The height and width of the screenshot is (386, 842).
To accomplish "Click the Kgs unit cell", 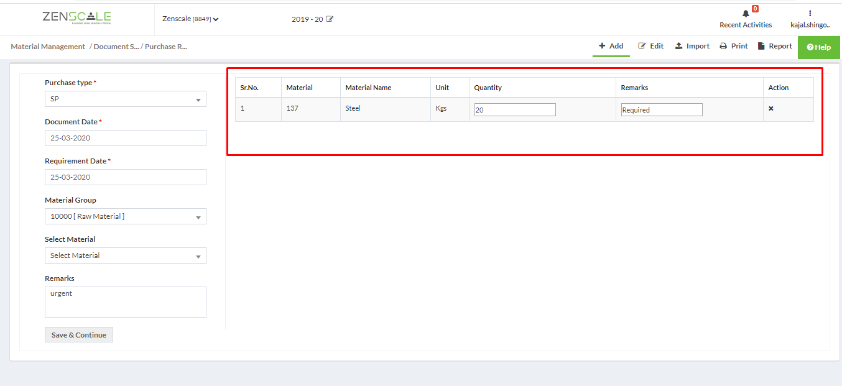I will coord(450,109).
